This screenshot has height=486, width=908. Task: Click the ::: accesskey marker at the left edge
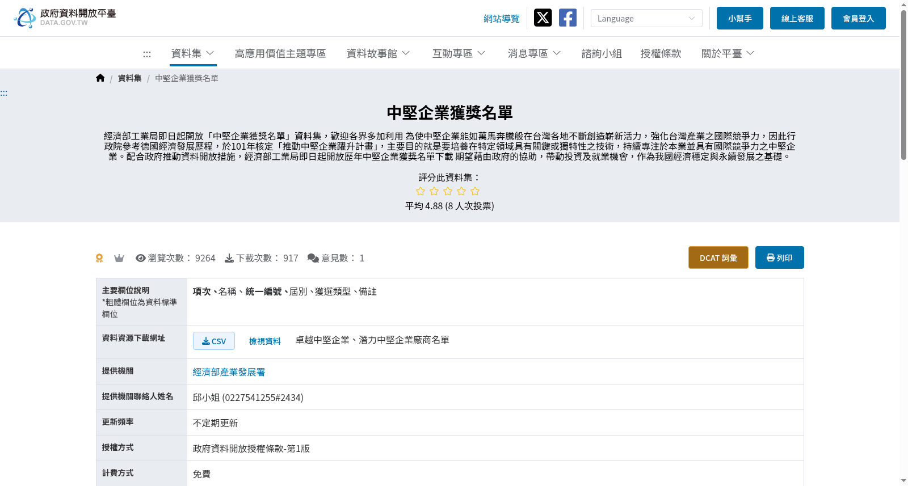point(4,93)
